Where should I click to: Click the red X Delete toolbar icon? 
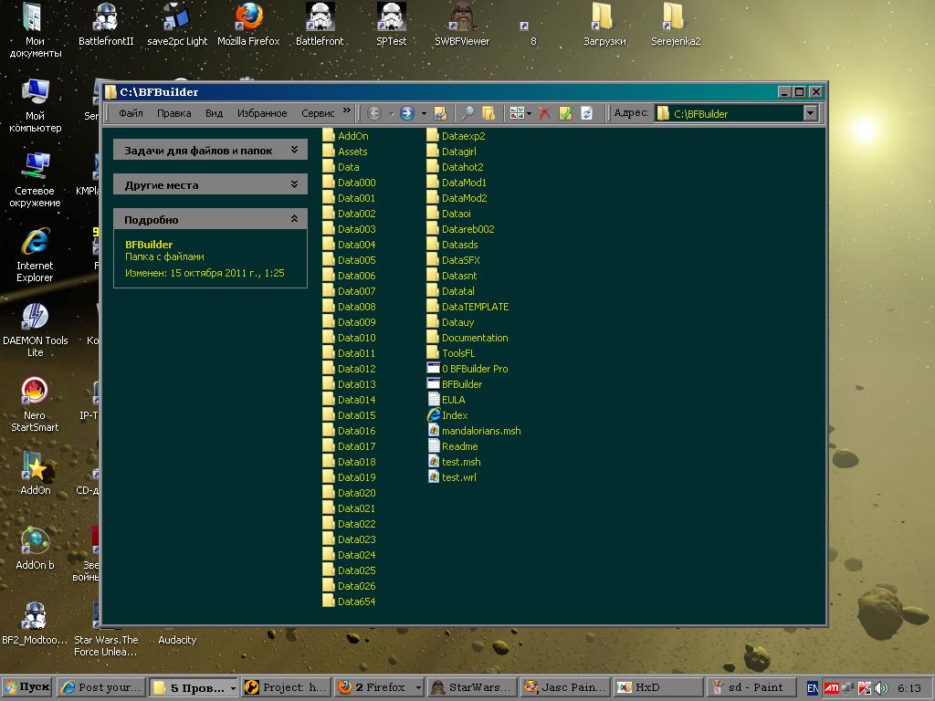click(x=544, y=112)
